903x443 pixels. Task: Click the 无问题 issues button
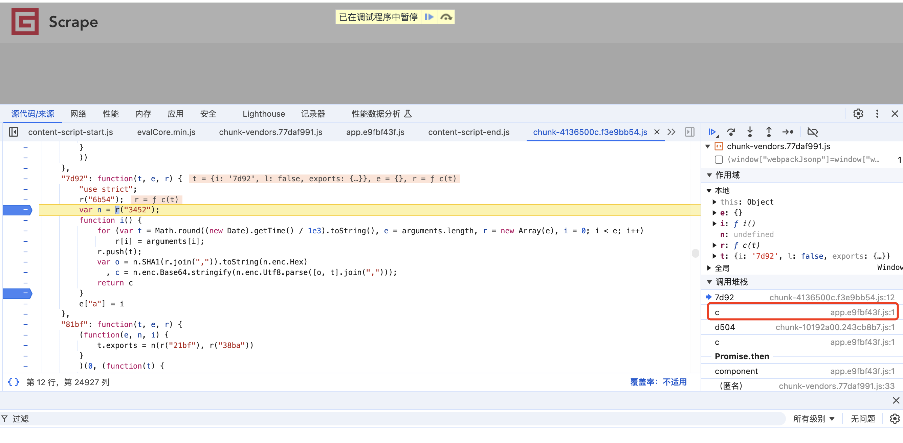(x=863, y=419)
